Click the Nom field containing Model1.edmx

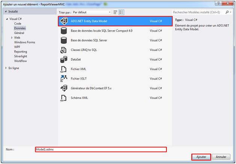tap(101, 150)
